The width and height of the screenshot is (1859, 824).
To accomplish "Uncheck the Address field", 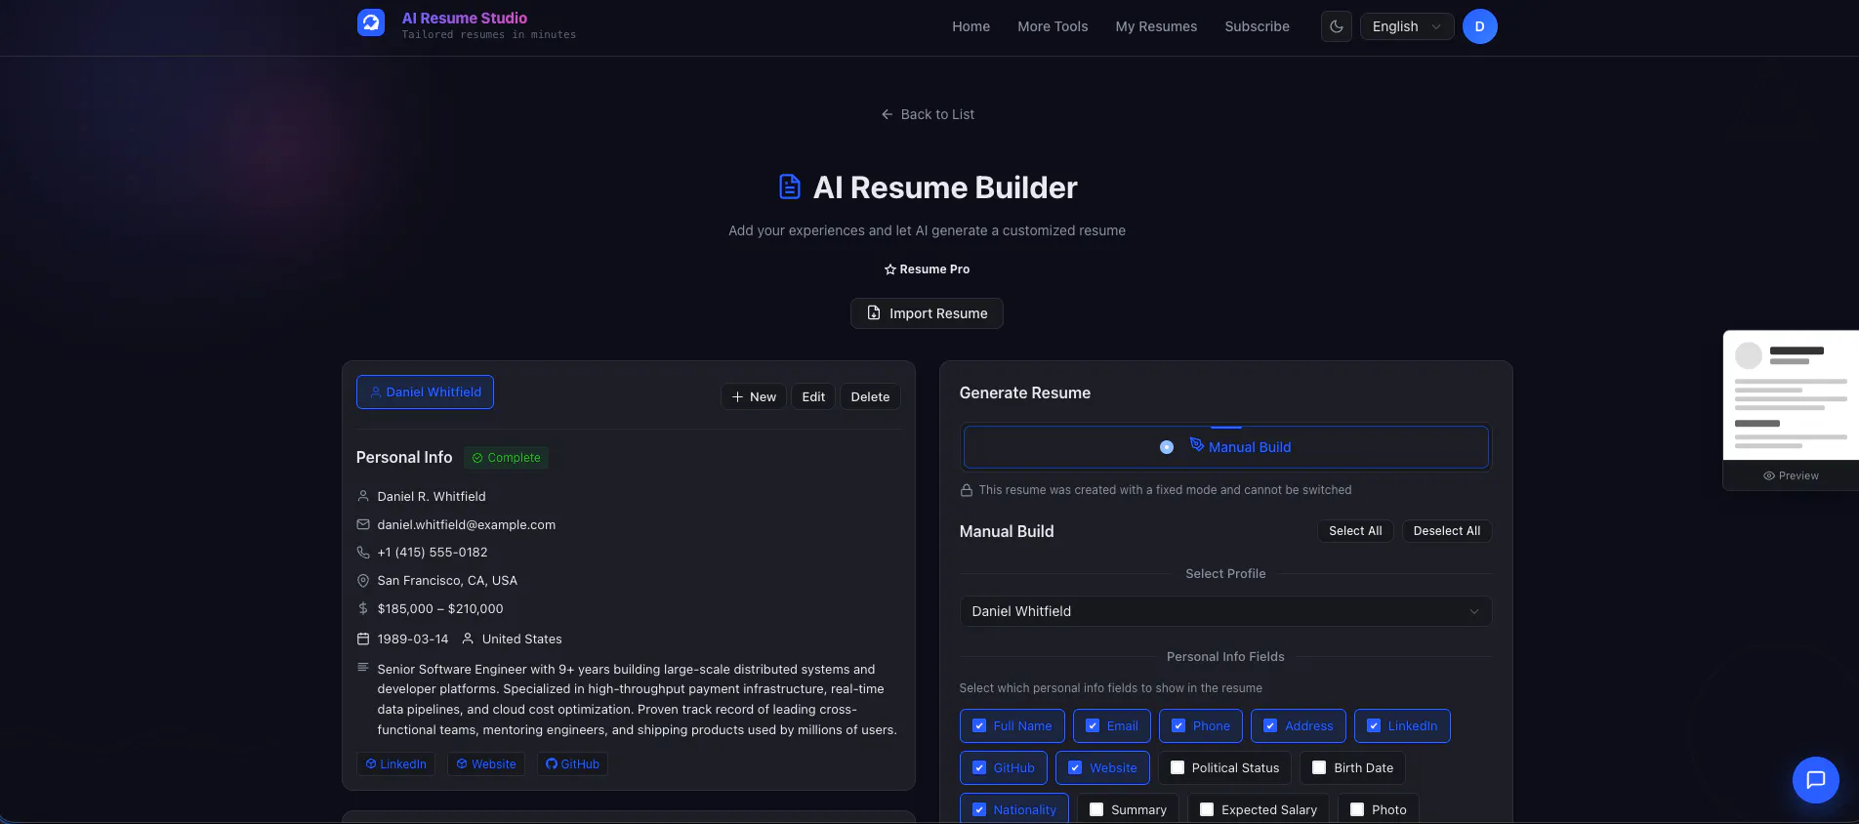I will click(1299, 726).
